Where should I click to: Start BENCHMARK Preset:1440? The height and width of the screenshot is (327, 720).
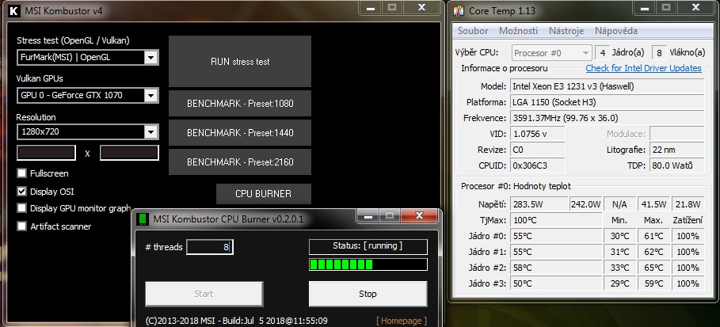(x=240, y=133)
